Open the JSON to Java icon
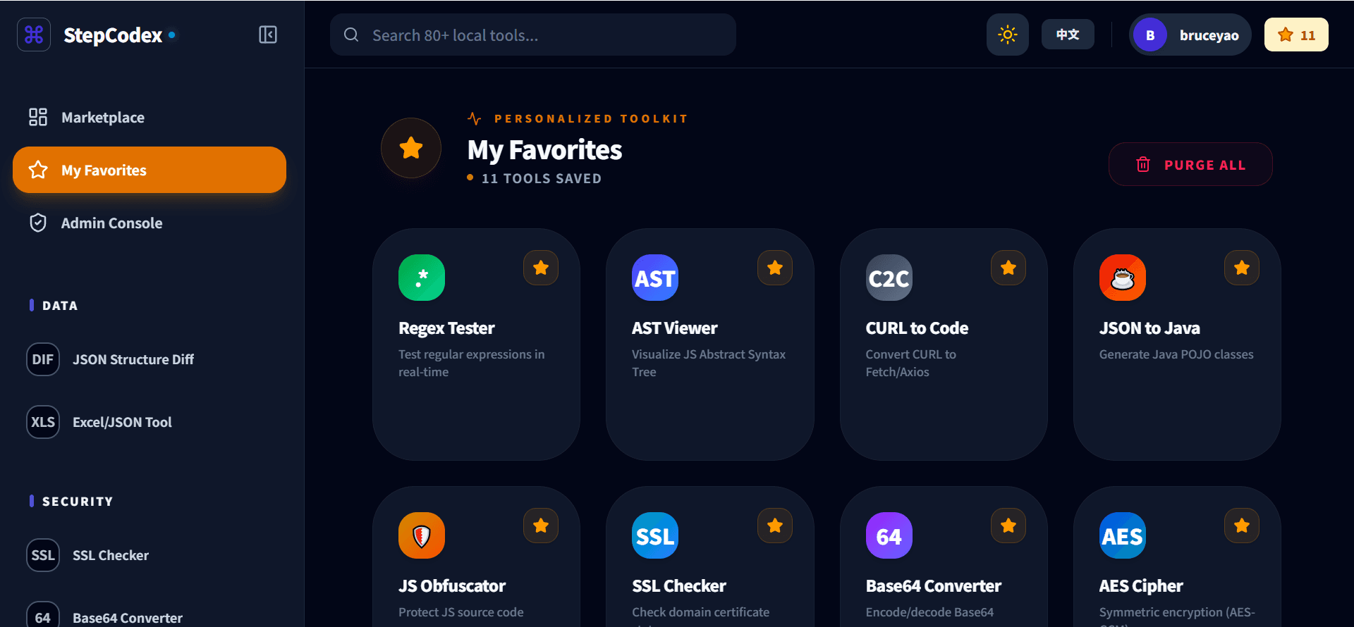This screenshot has height=627, width=1354. [1122, 278]
